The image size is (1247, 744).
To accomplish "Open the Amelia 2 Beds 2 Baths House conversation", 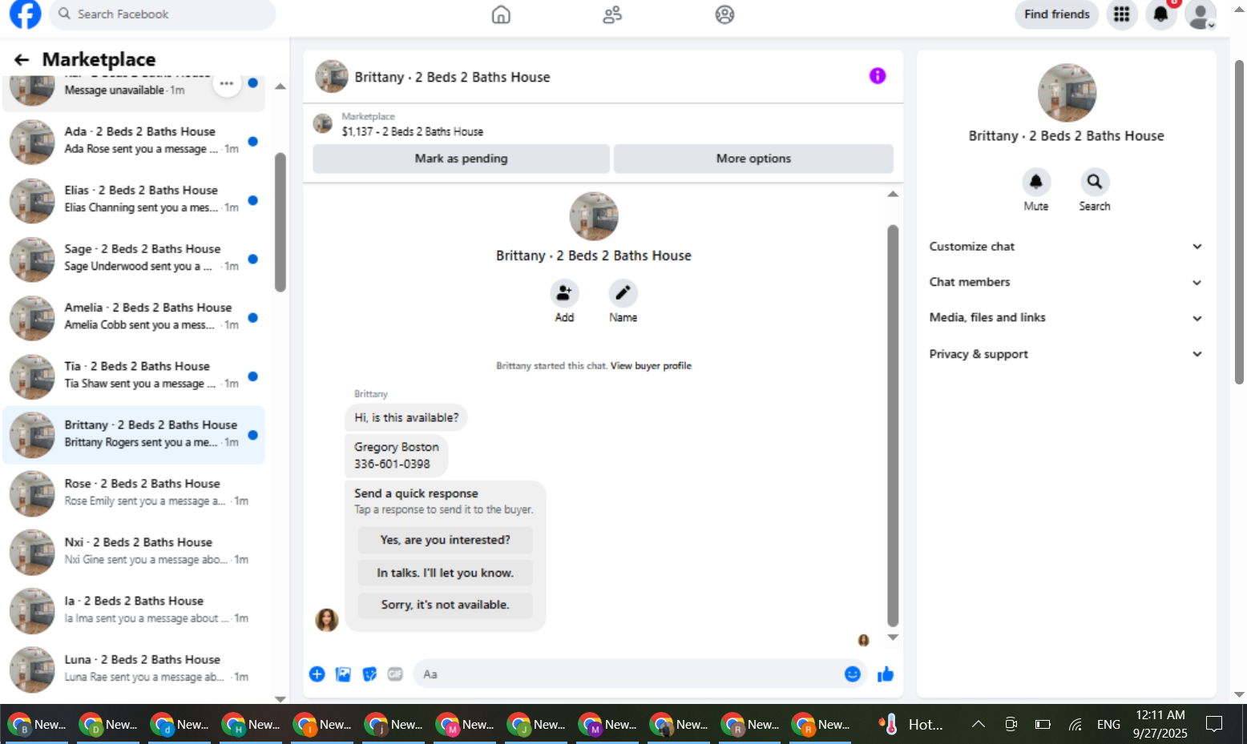I will [x=134, y=317].
